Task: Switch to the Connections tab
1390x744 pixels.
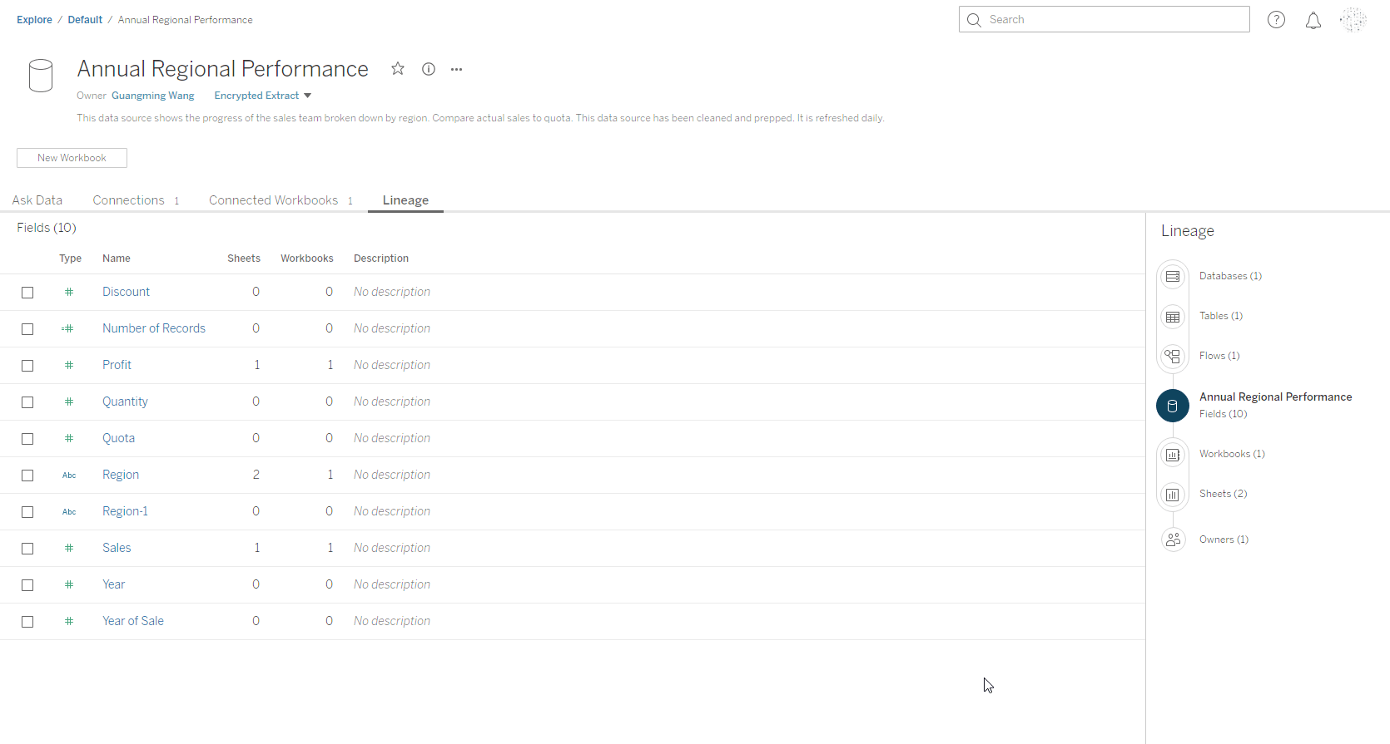Action: point(129,200)
